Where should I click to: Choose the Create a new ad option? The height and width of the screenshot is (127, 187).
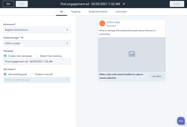[x=32, y=74]
